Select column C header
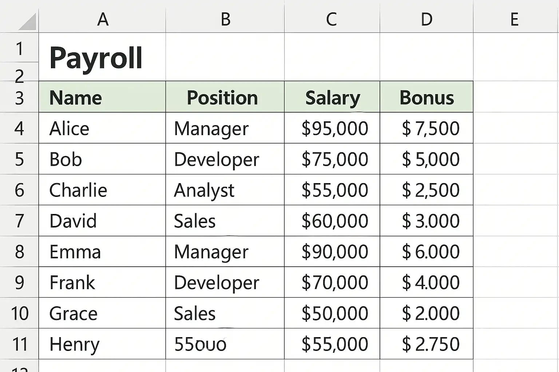This screenshot has height=372, width=559. click(x=332, y=19)
